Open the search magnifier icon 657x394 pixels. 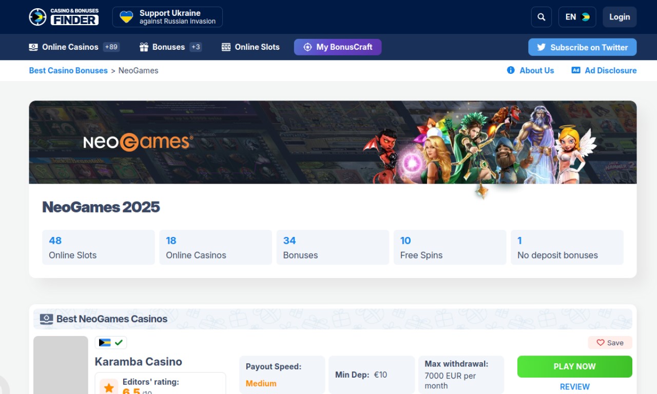(542, 17)
